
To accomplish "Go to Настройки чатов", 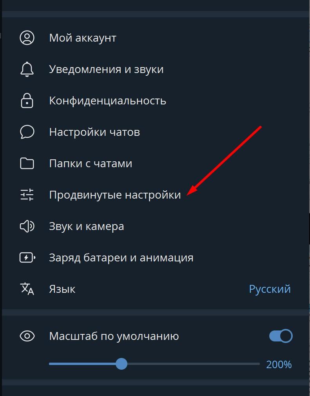I will (x=155, y=132).
